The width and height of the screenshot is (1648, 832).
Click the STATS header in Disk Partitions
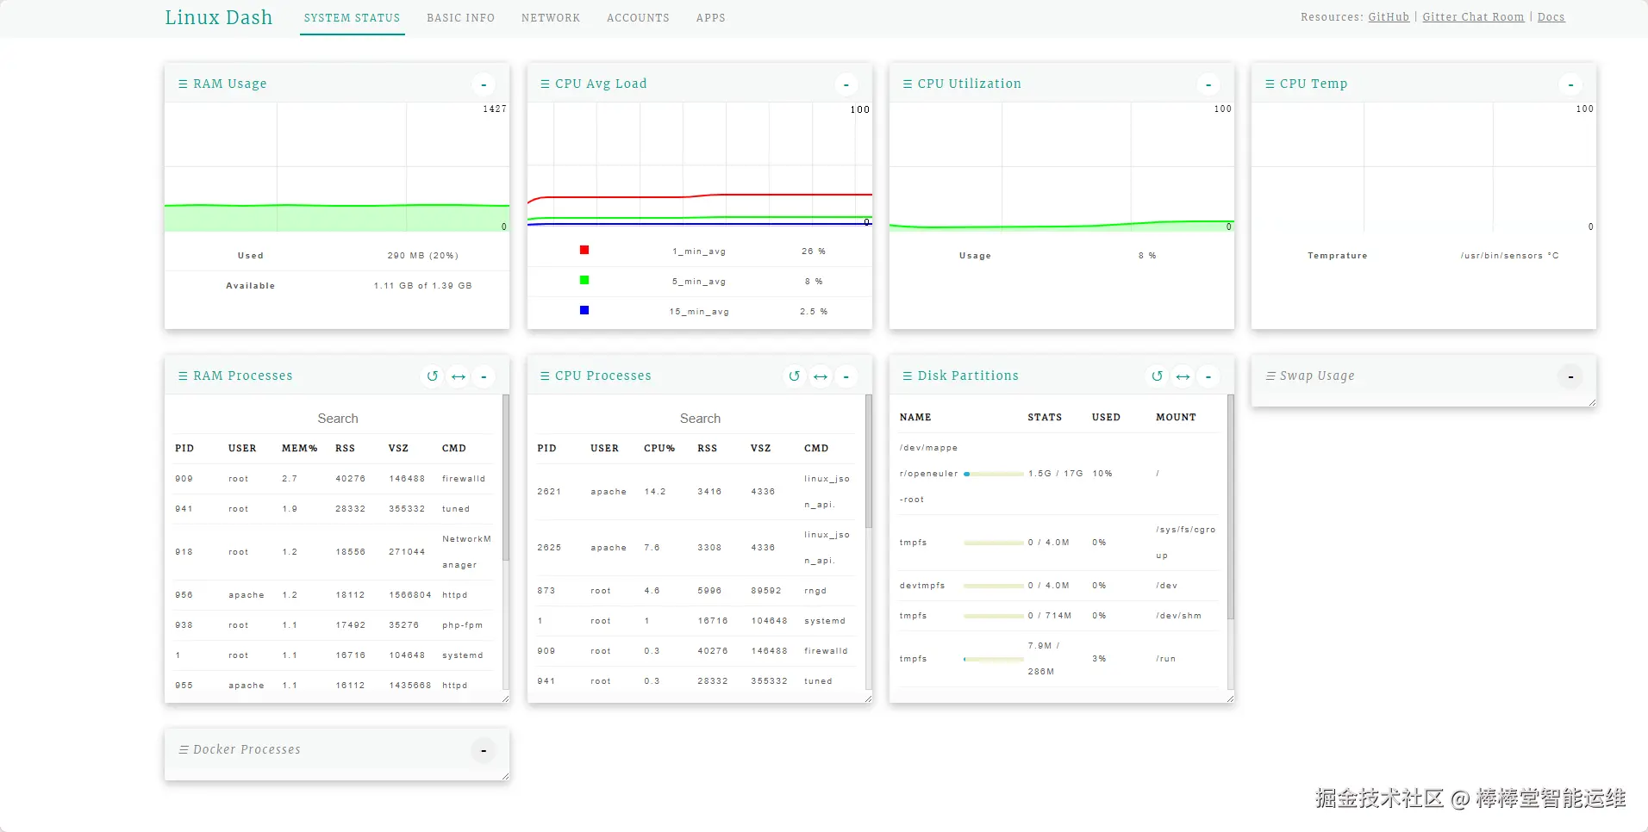click(x=1045, y=418)
